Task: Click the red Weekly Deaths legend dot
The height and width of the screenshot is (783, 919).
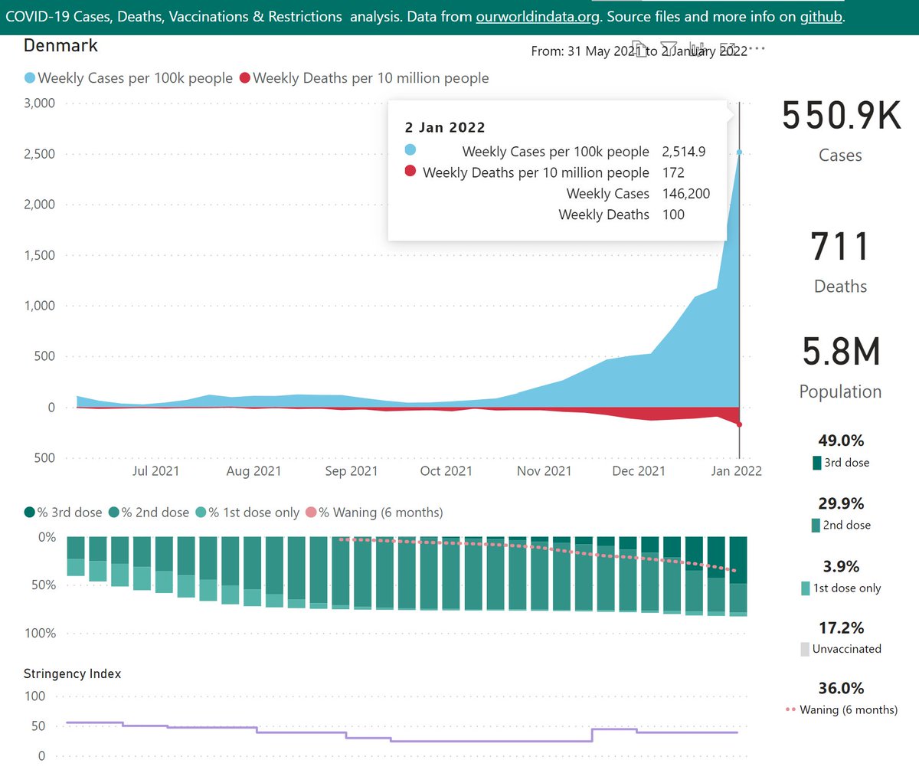Action: click(245, 78)
